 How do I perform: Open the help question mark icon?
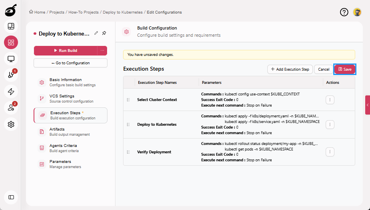tap(344, 12)
